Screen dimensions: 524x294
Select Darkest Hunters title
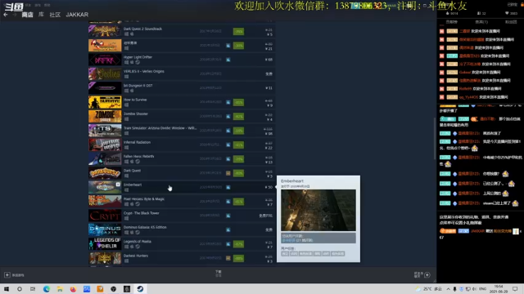tap(136, 256)
